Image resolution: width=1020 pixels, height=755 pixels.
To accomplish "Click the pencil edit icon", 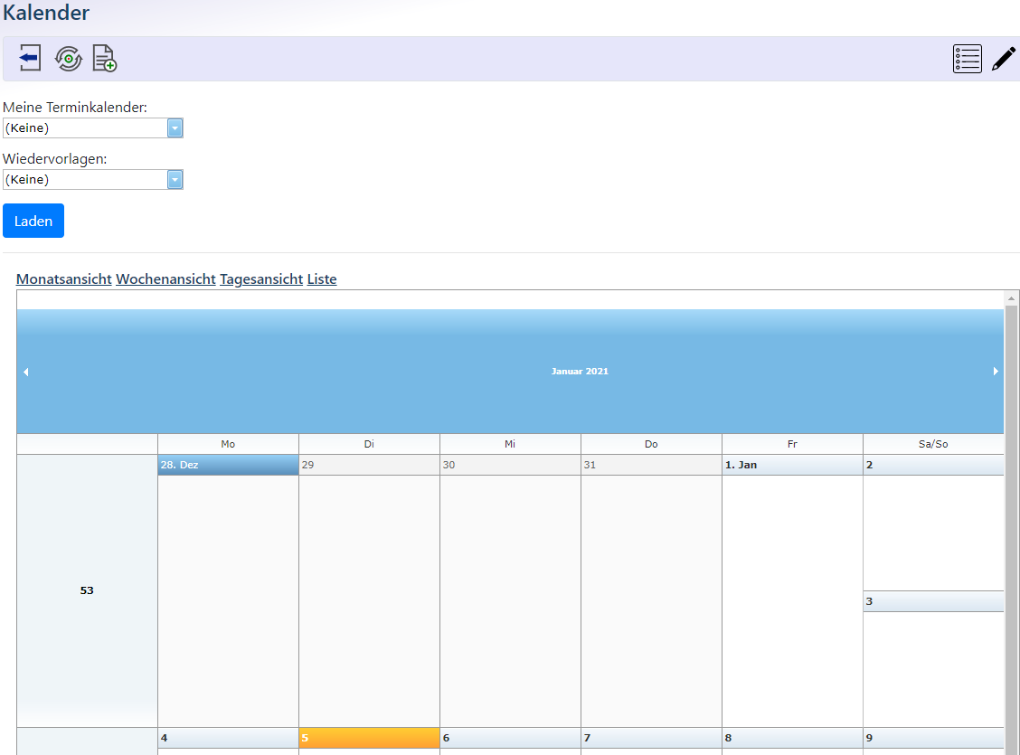I will 1004,59.
